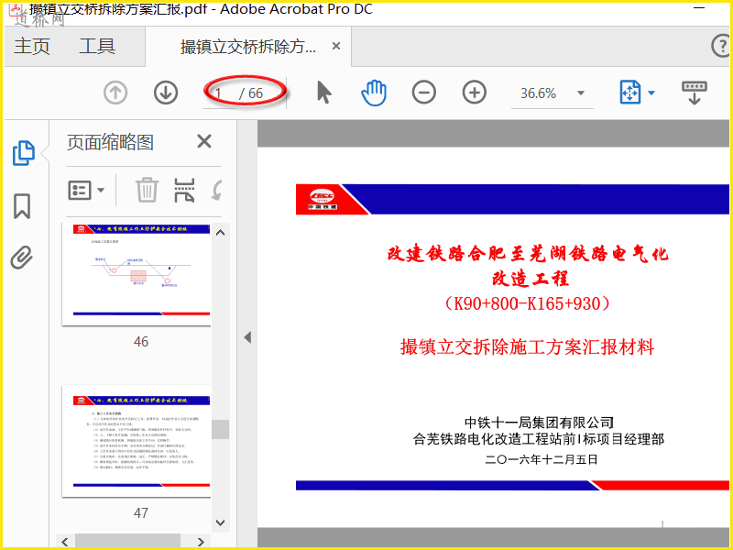Zoom in with the plus button
The height and width of the screenshot is (550, 733).
click(x=475, y=93)
